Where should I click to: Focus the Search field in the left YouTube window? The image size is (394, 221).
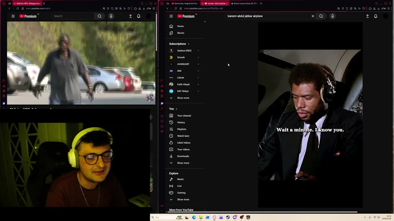[x=73, y=16]
